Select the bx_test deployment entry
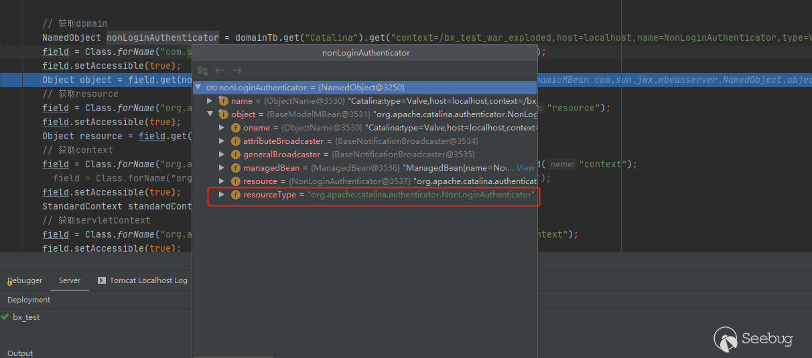The height and width of the screenshot is (358, 812). (x=26, y=317)
